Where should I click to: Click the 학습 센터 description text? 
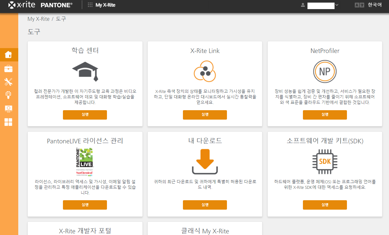pyautogui.click(x=85, y=97)
